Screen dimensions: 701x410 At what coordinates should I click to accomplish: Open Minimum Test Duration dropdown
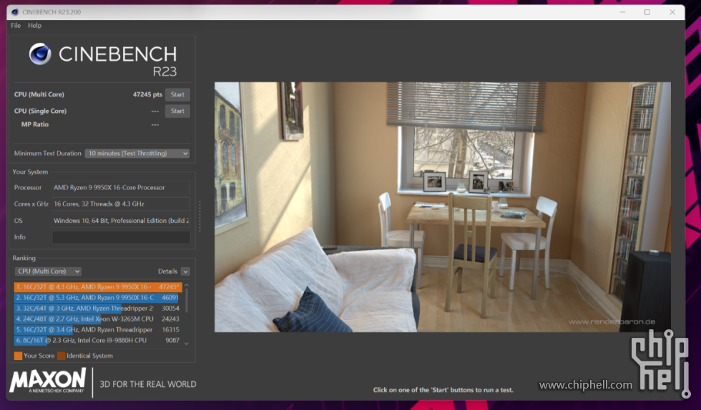tap(137, 153)
